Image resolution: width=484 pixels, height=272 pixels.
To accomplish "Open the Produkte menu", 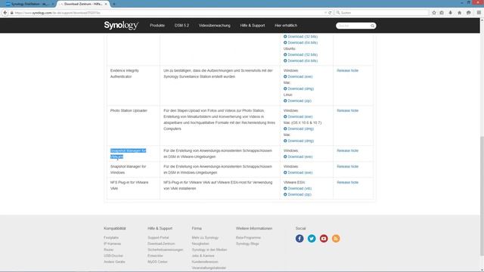I will 157,26.
